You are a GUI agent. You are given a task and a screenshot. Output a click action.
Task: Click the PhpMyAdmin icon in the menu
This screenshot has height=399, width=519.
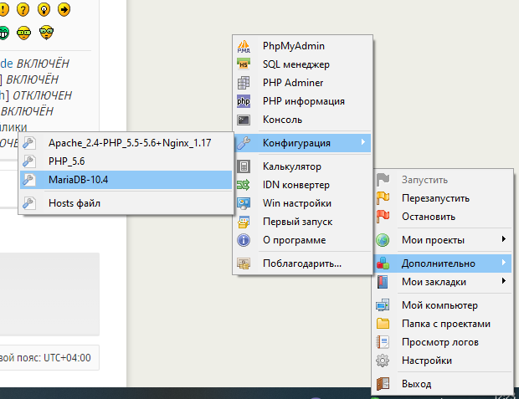tap(244, 46)
